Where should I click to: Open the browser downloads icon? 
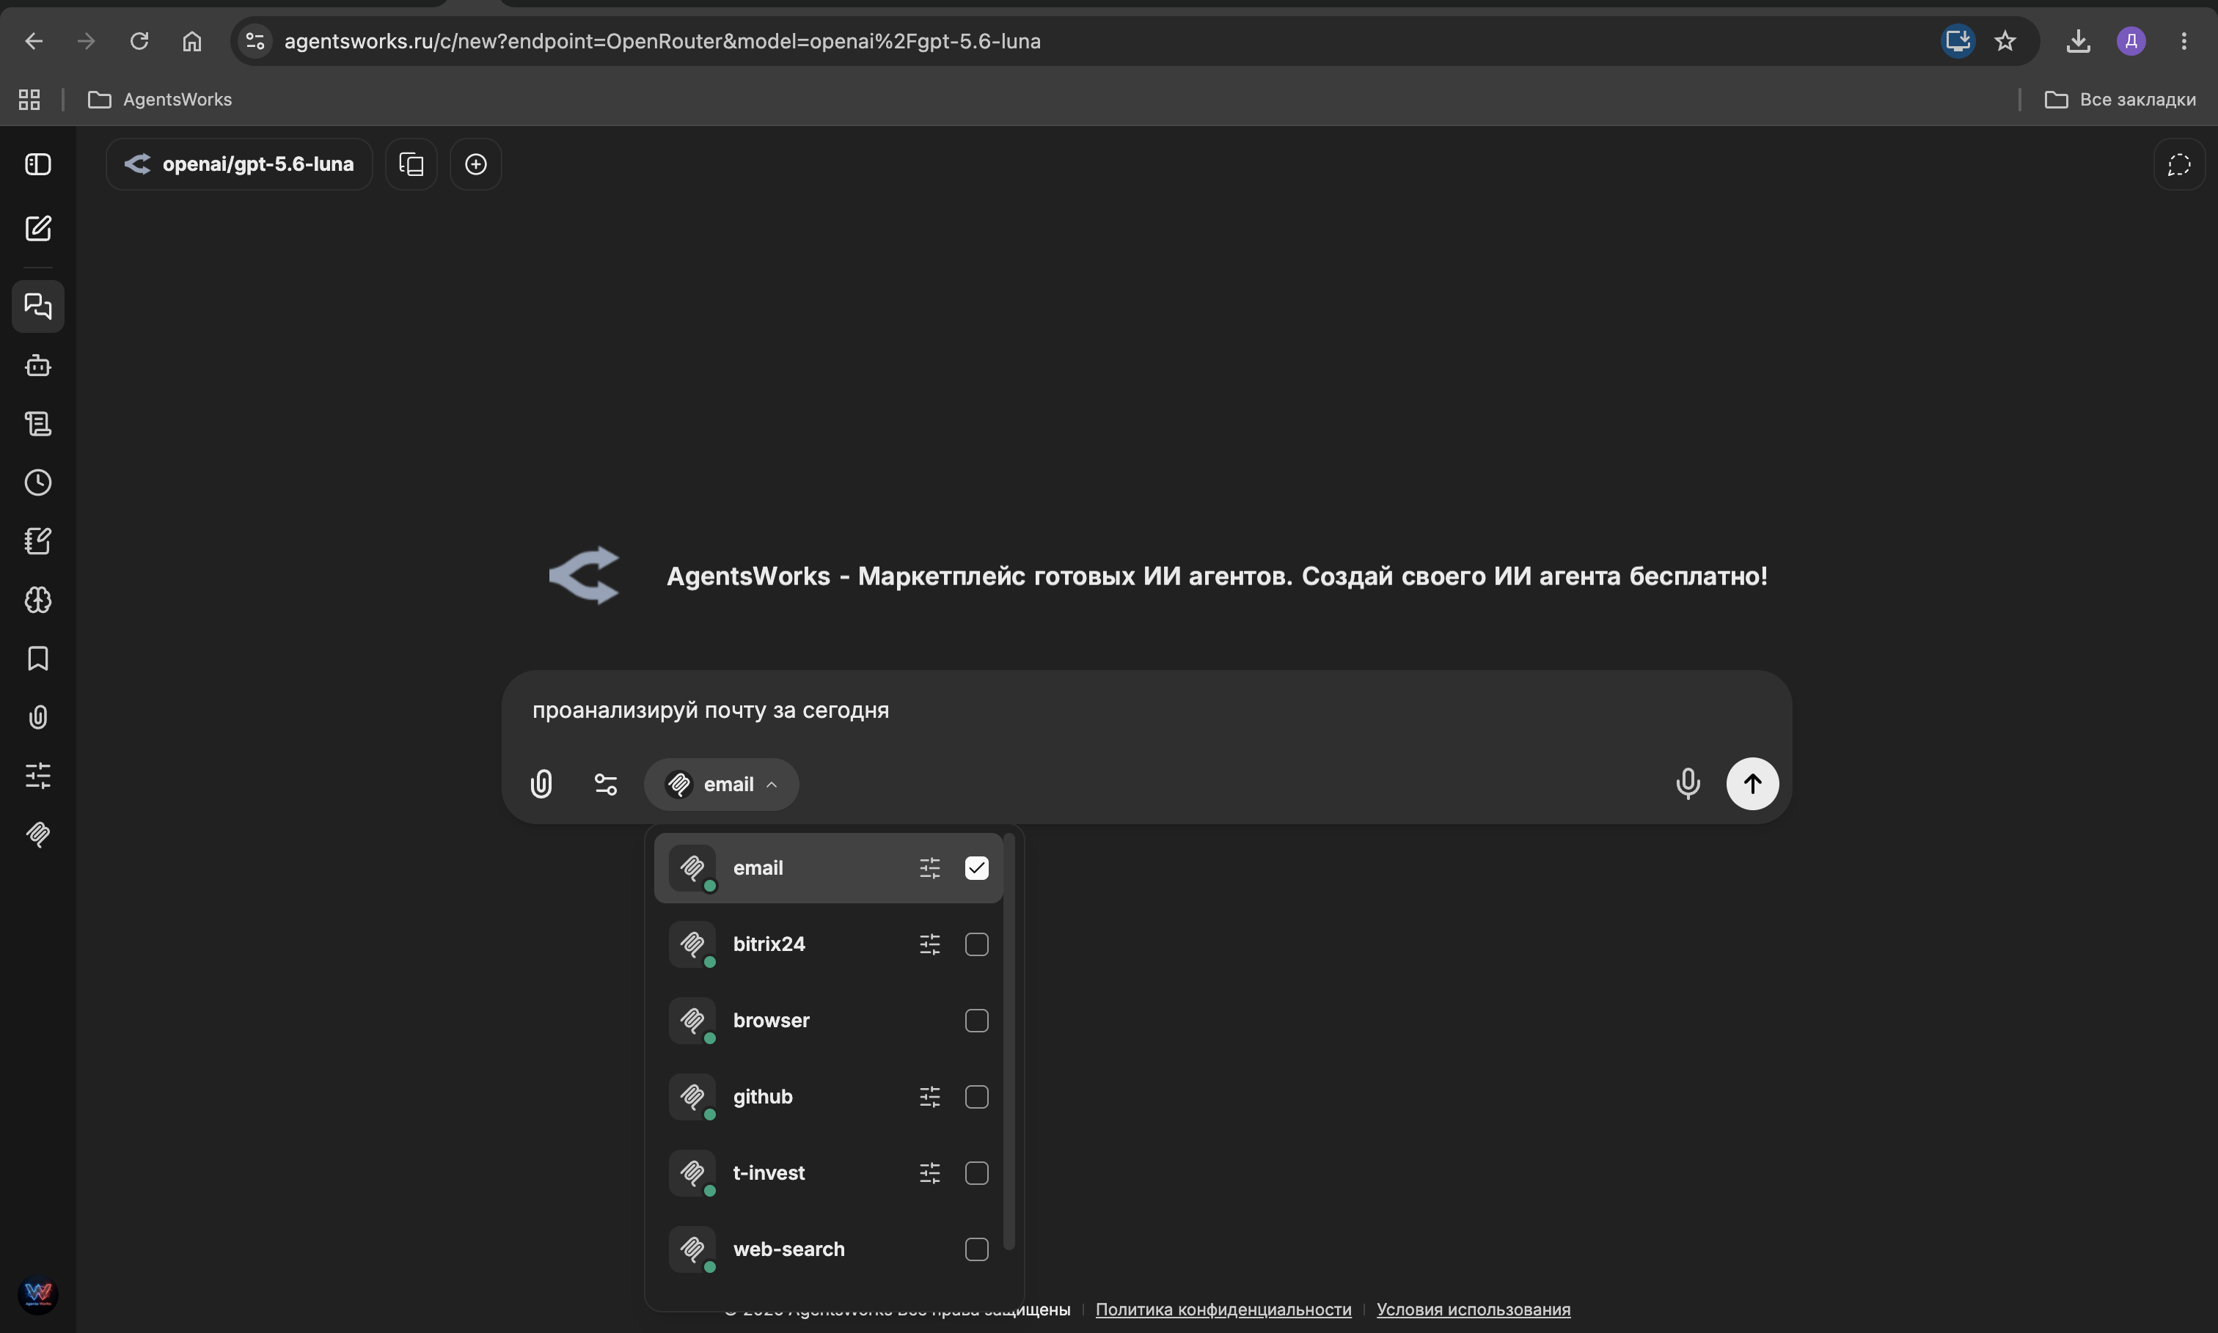[2078, 41]
